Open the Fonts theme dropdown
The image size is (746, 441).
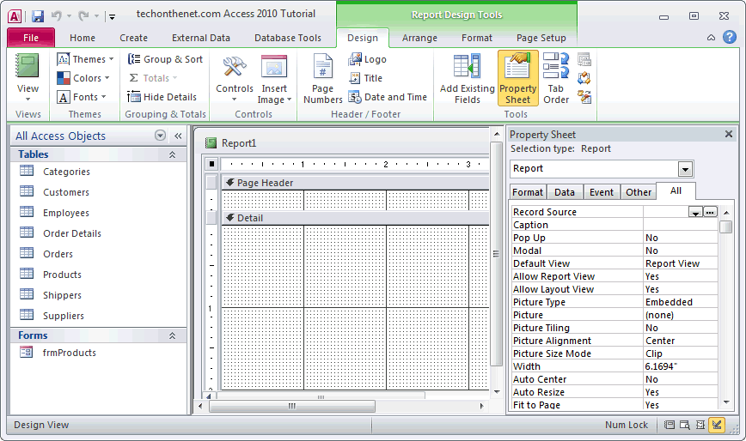coord(82,97)
